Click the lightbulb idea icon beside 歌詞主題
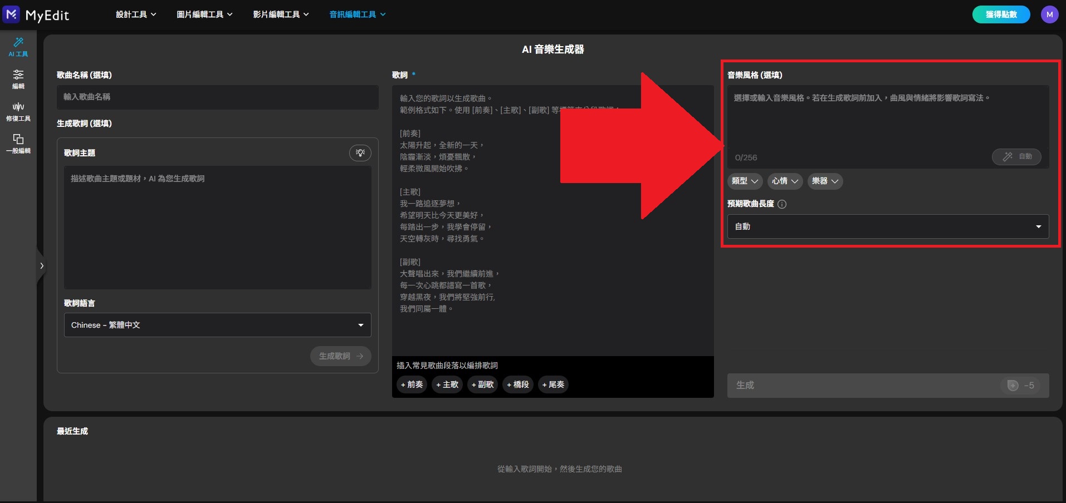 pos(360,153)
